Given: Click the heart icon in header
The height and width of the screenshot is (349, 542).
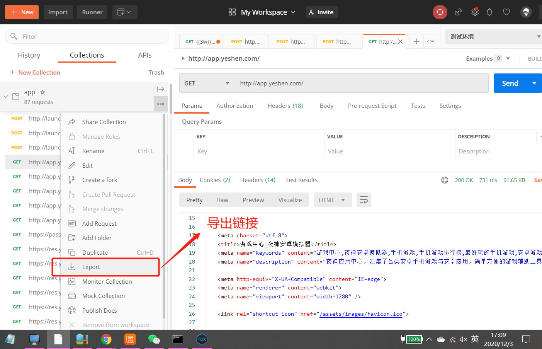Looking at the screenshot, I should click(x=506, y=12).
